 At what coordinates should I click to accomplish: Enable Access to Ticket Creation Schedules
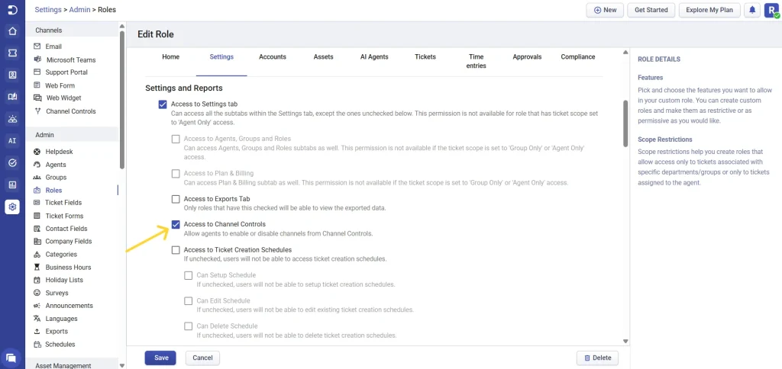pos(176,250)
